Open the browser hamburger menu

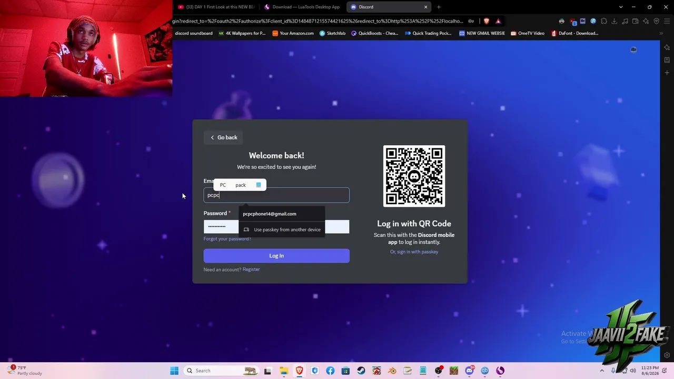point(667,21)
